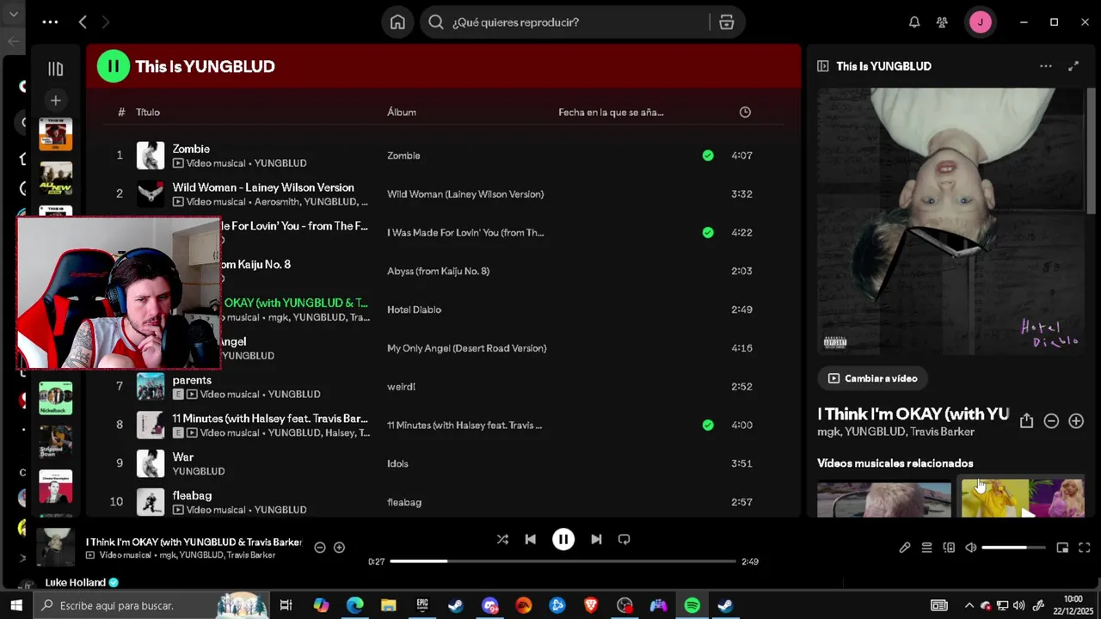1101x619 pixels.
Task: Go to Spotify Home icon
Action: (x=397, y=22)
